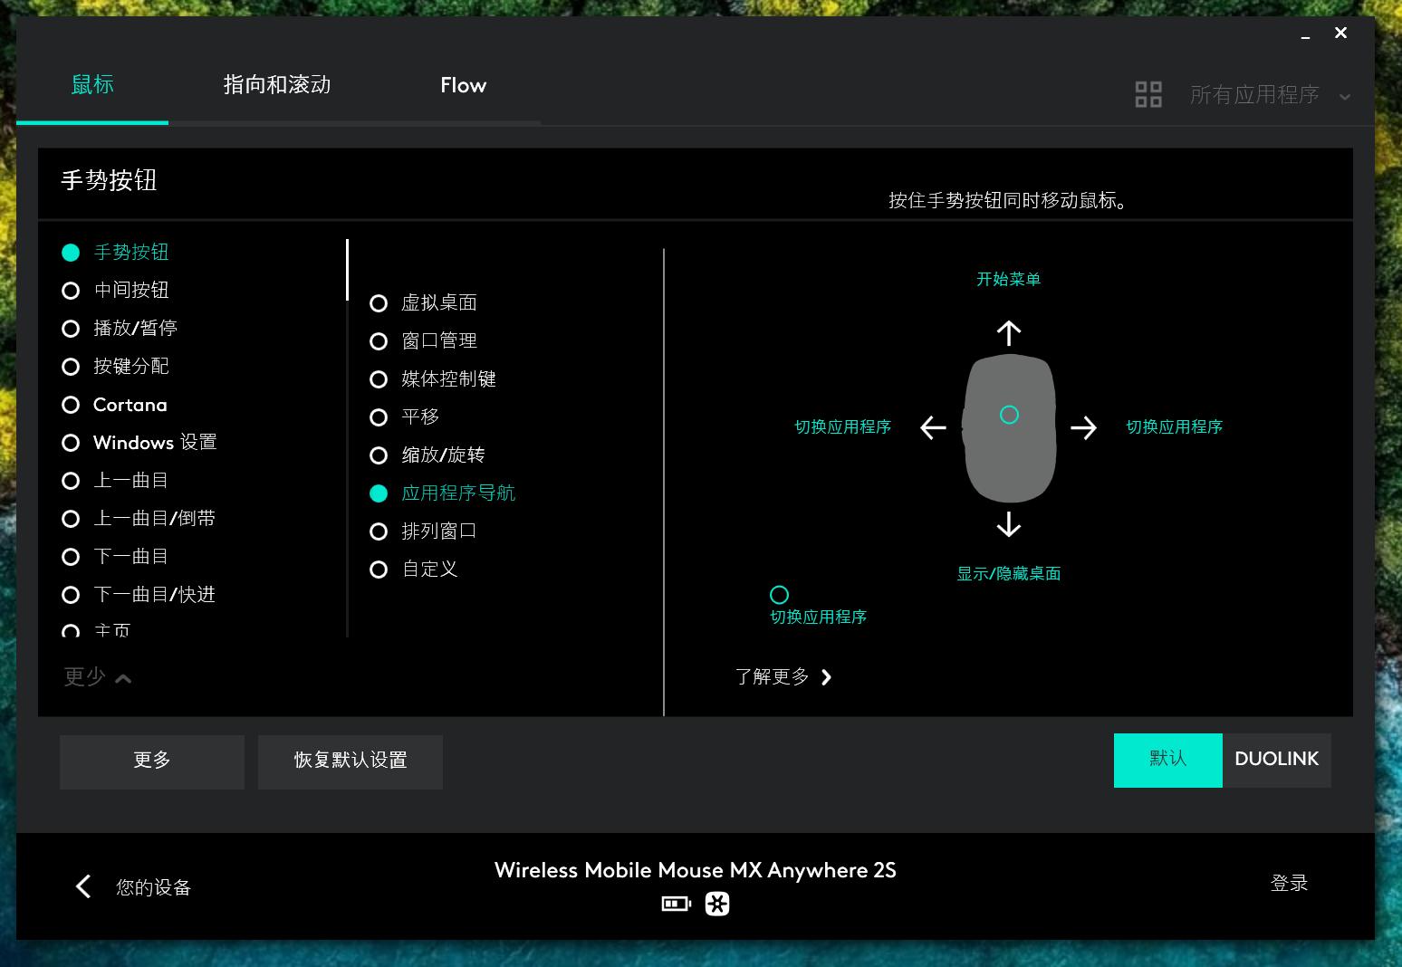Select the 中间按钮 radio option
This screenshot has height=967, width=1402.
coord(72,290)
